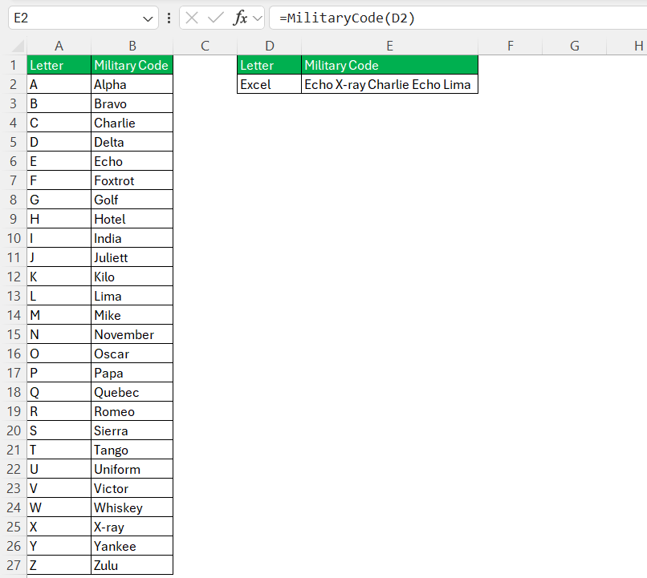Open the Insert Function fx button

241,18
